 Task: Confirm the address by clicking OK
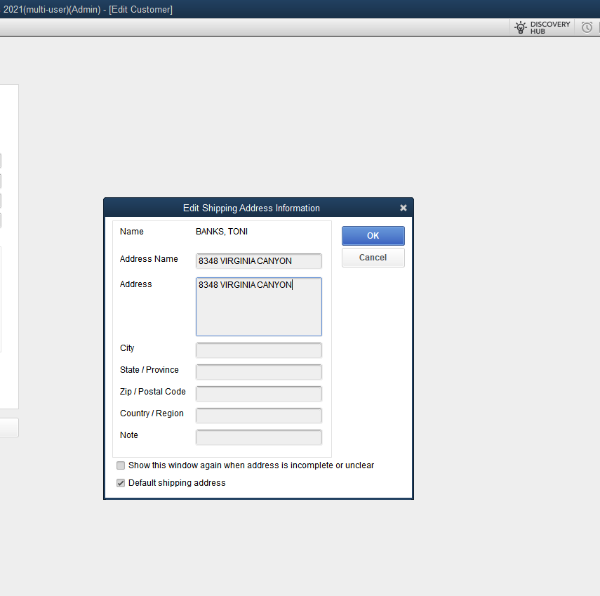(x=373, y=235)
